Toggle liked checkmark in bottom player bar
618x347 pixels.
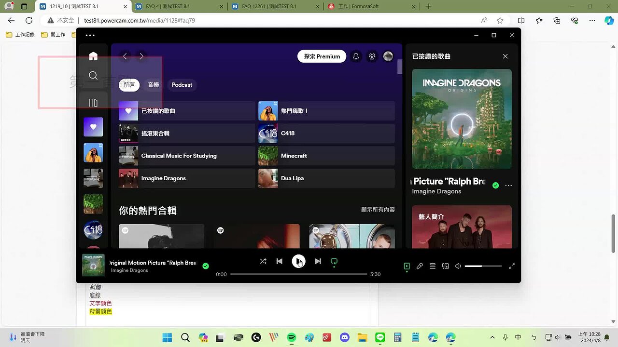pyautogui.click(x=206, y=266)
